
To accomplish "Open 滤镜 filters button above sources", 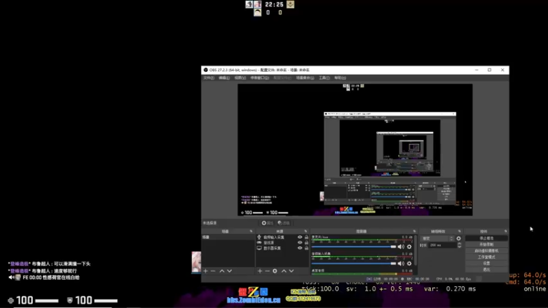I will click(x=284, y=223).
